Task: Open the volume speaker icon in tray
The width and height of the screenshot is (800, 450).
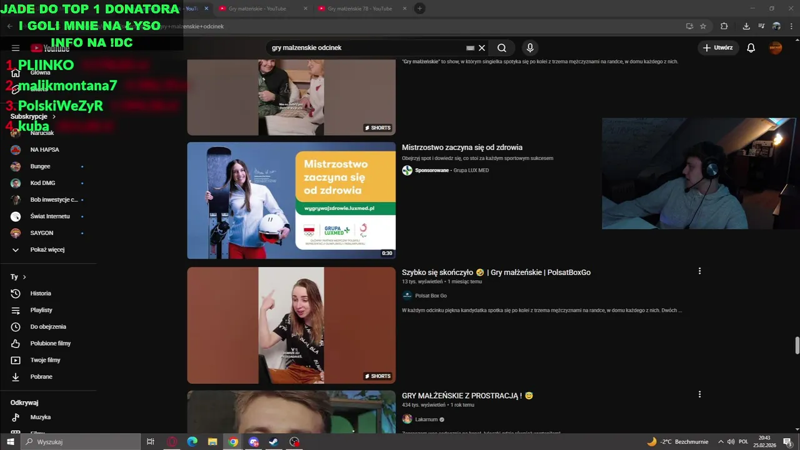Action: (732, 442)
